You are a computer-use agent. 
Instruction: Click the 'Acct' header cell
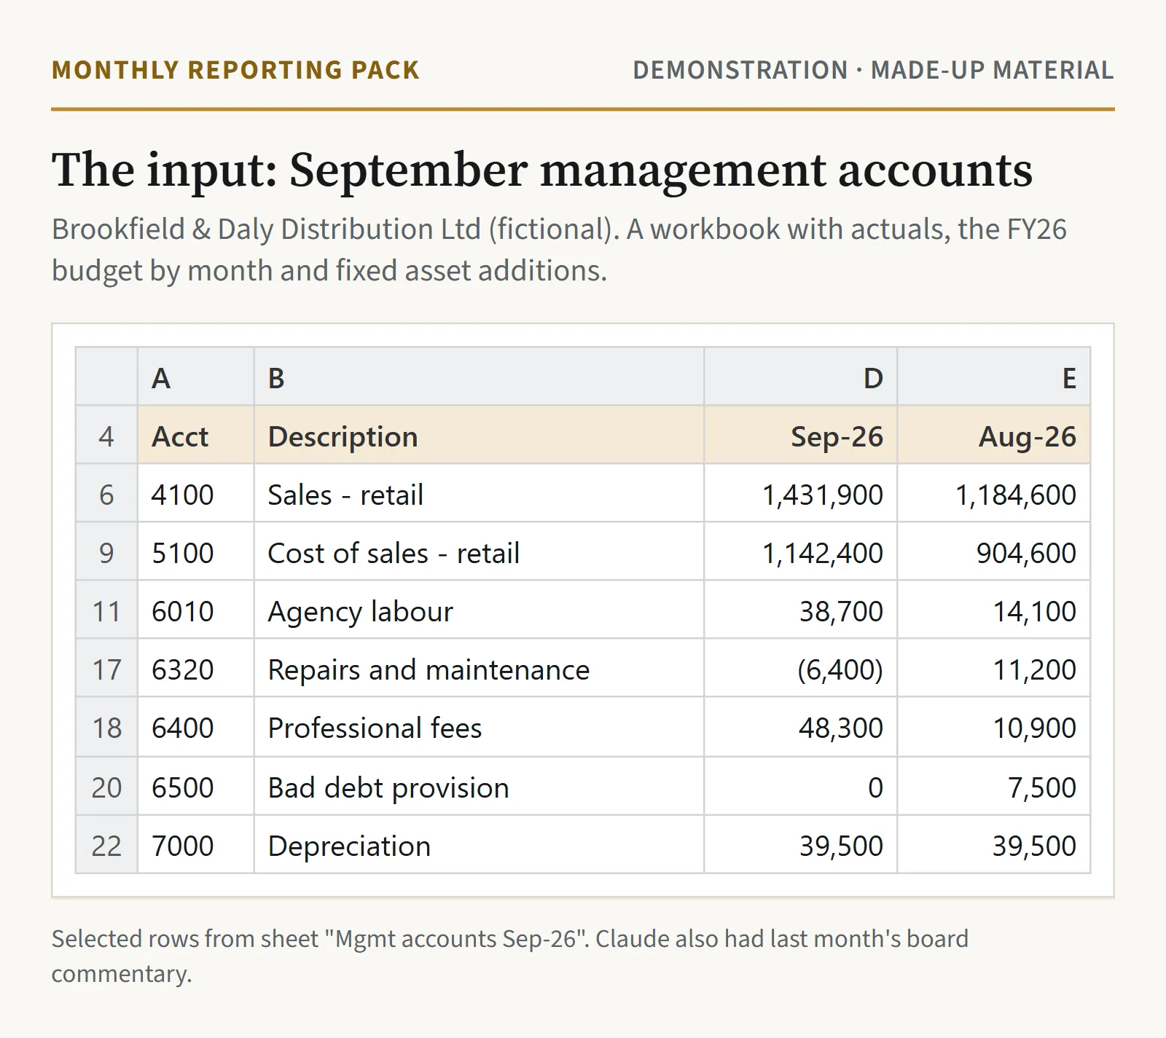195,435
